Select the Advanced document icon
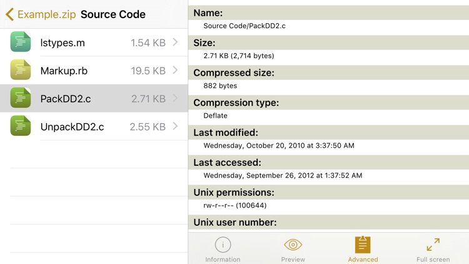Screen dimensions: 469x264 [363, 245]
